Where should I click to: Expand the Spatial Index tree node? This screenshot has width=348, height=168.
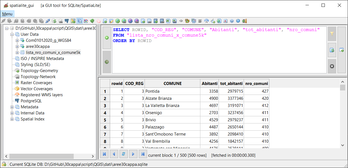12,119
